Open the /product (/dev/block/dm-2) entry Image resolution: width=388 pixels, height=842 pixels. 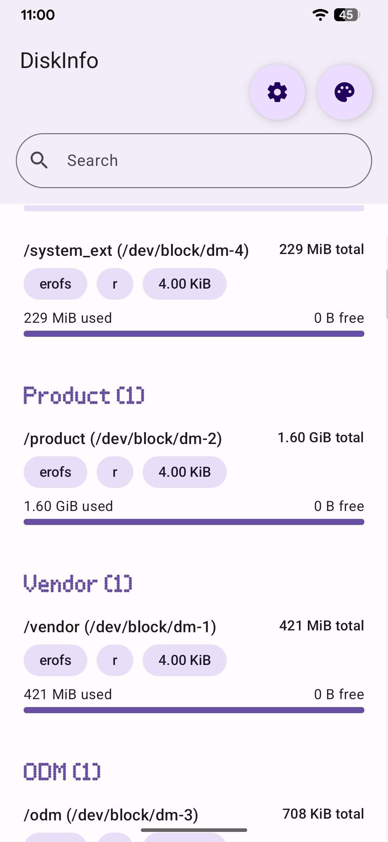coord(123,439)
